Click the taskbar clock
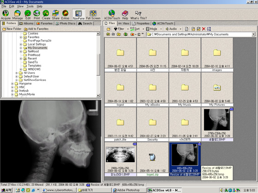 (x=249, y=190)
